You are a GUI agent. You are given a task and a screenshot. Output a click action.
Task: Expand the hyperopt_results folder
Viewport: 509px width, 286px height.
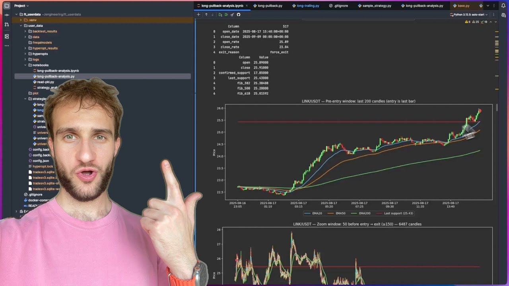pyautogui.click(x=25, y=48)
